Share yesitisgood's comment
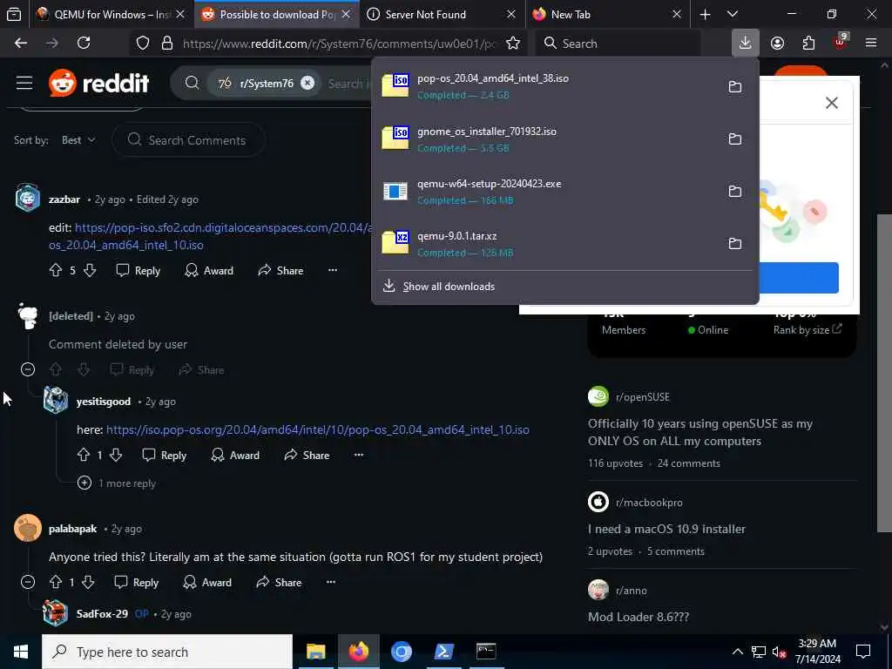 pos(307,455)
